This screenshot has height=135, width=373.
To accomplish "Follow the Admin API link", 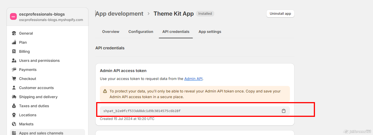I will 193,79.
